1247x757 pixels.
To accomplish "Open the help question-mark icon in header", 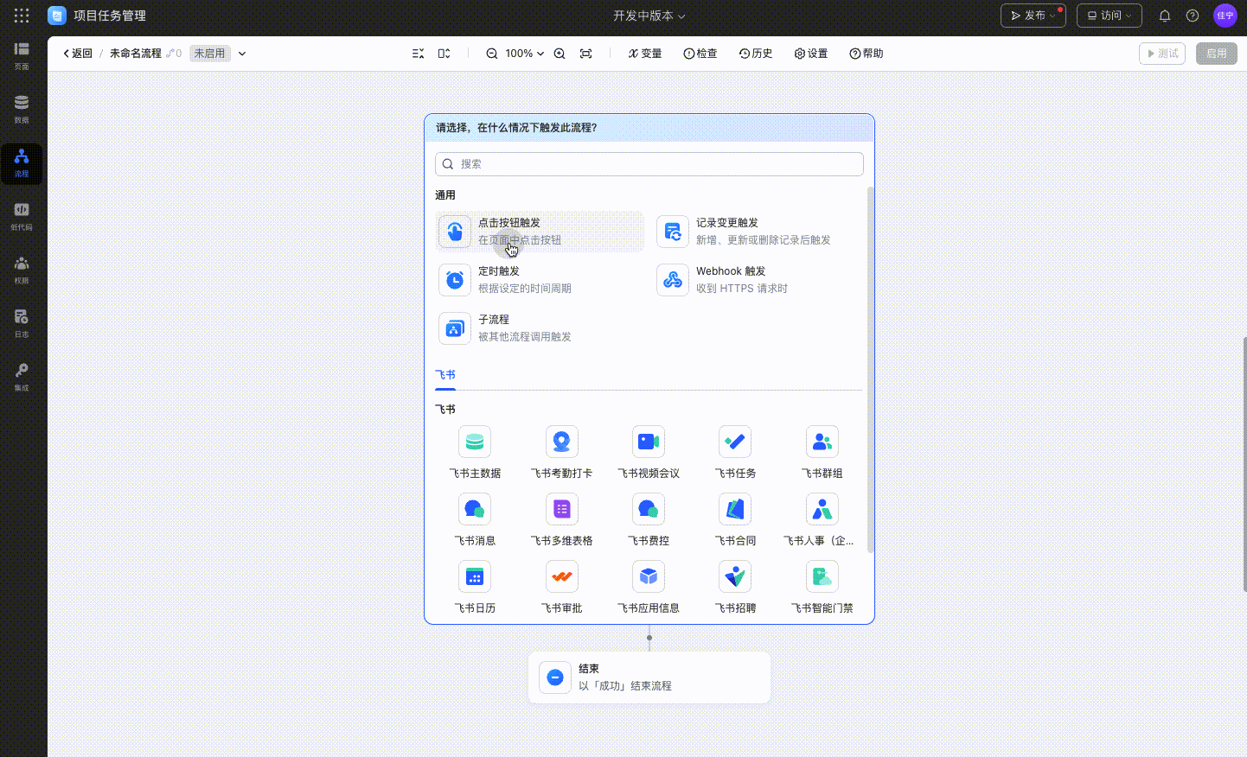I will tap(1193, 16).
